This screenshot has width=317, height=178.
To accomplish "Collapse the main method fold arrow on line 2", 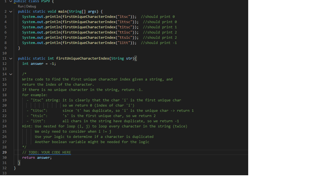I will [x=11, y=12].
